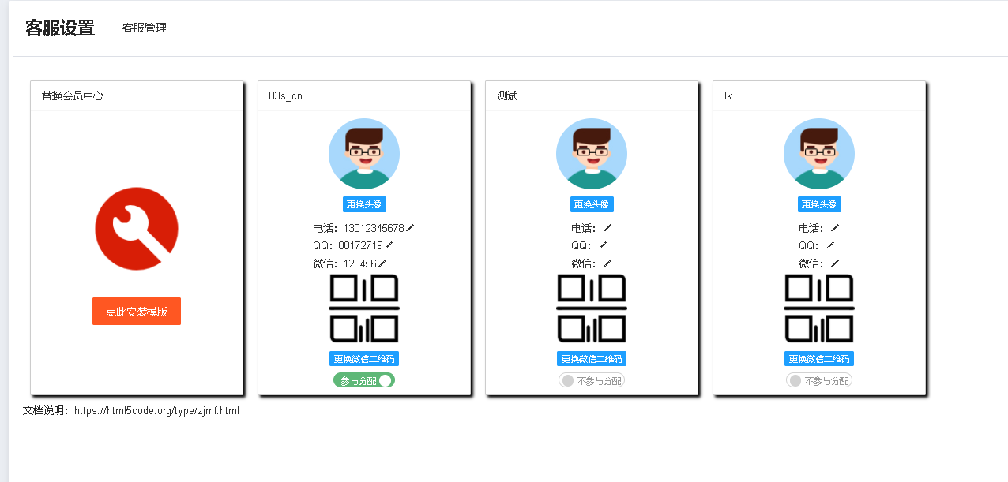Open the 客服管理 tab
Viewport: 1008px width, 482px height.
145,28
